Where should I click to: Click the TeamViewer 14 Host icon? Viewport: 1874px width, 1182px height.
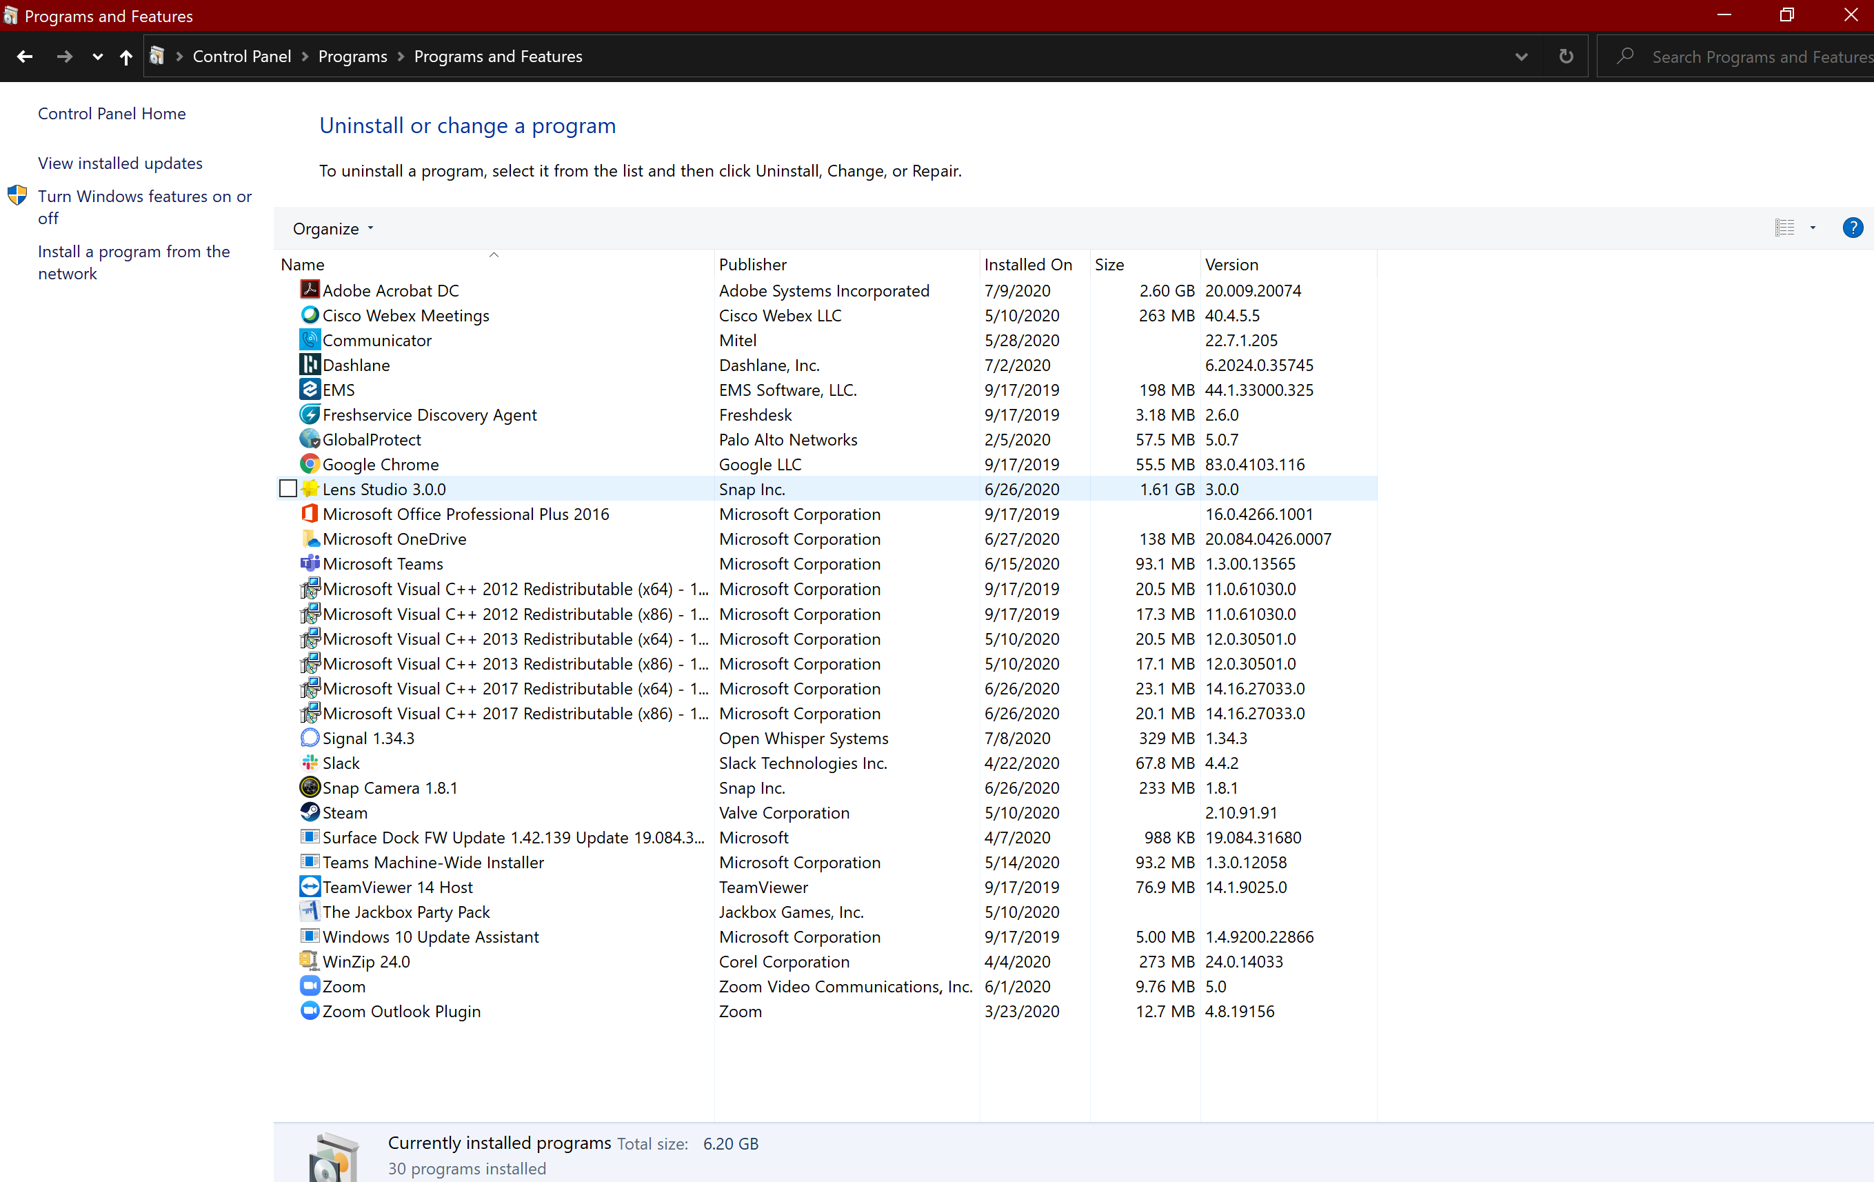(309, 886)
